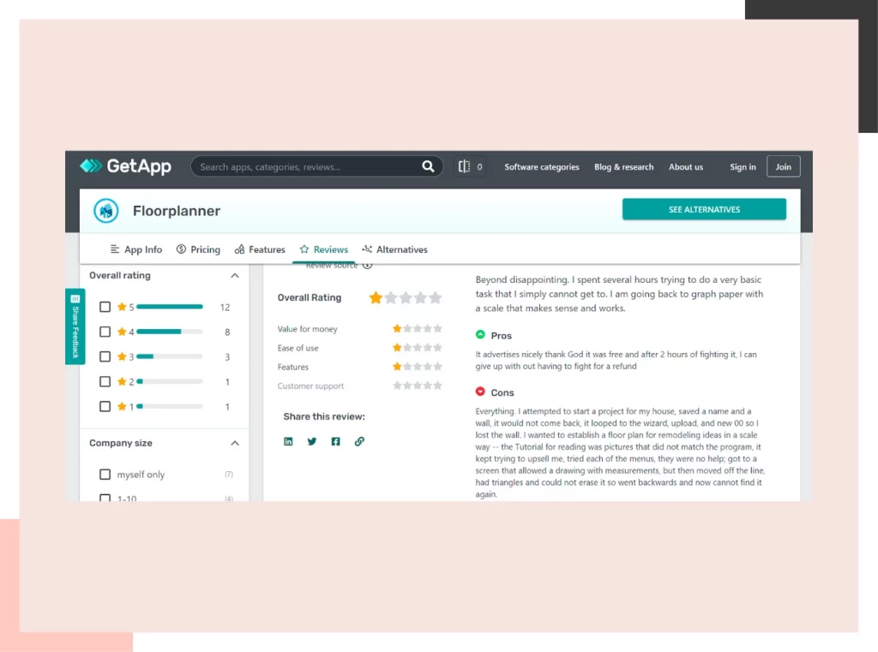Check the 2-star rating filter

point(105,381)
